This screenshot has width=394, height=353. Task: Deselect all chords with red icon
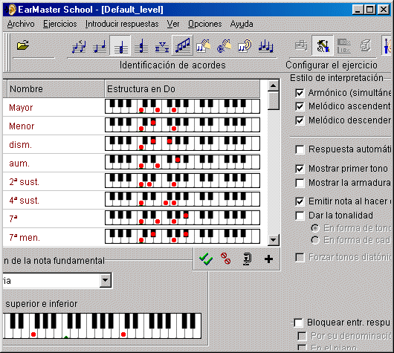coord(226,259)
